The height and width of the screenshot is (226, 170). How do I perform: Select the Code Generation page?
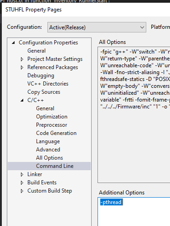pyautogui.click(x=56, y=133)
